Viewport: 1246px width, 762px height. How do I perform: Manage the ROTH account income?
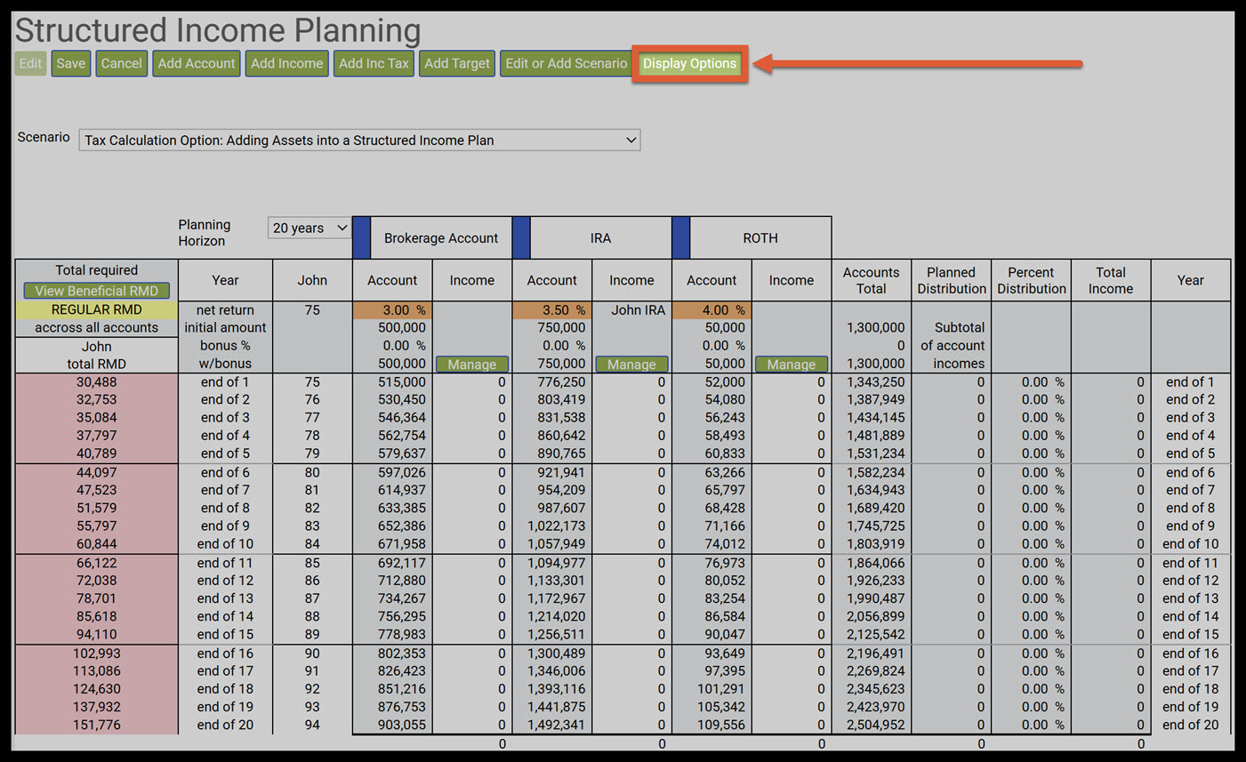pos(792,365)
